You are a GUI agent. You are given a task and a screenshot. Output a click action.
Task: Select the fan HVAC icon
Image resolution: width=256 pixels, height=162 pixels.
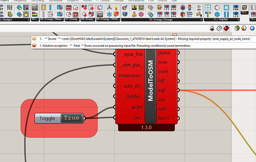coord(109,7)
